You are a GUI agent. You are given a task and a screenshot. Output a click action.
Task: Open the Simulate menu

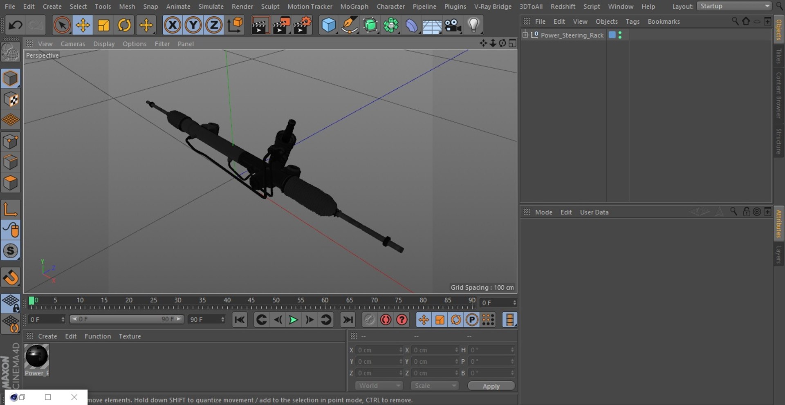click(211, 7)
